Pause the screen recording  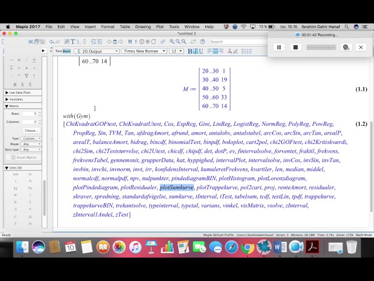point(279,47)
